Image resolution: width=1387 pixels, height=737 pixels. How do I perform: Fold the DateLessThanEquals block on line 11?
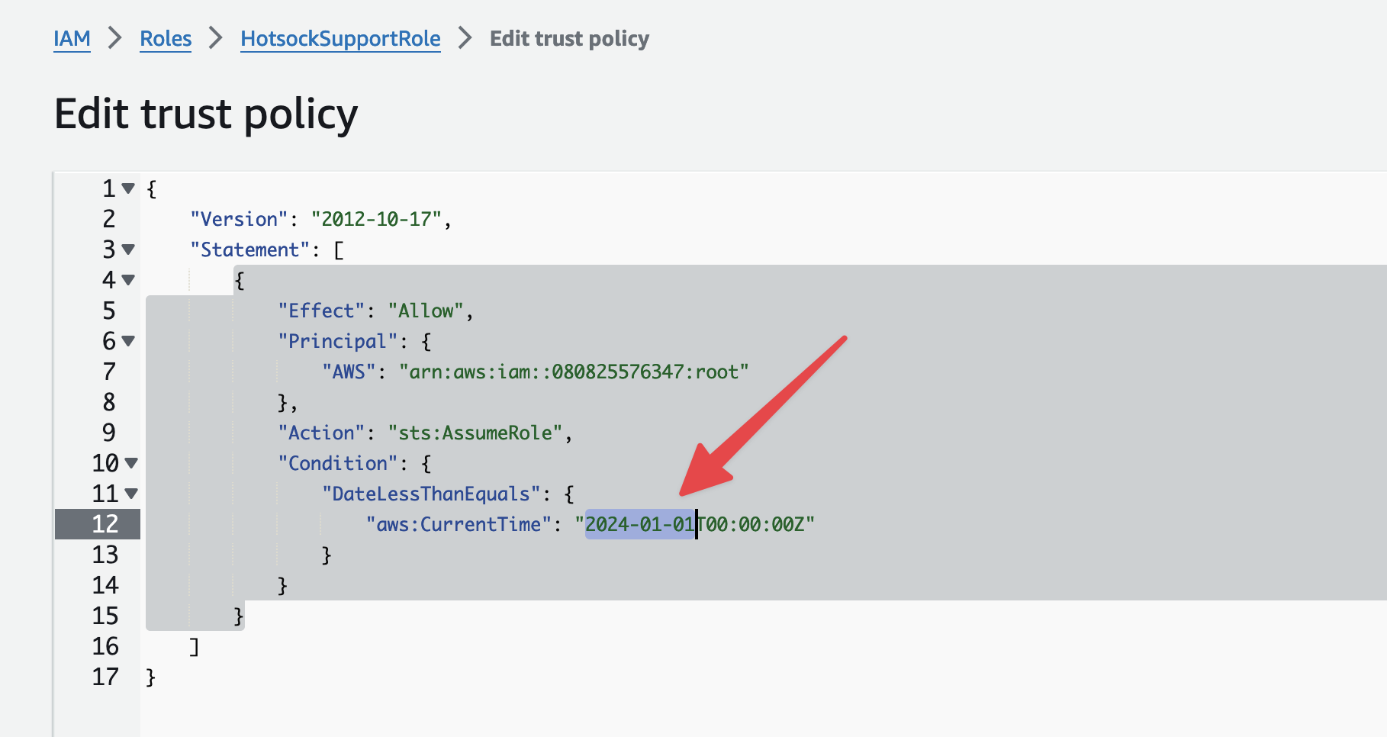pyautogui.click(x=131, y=494)
